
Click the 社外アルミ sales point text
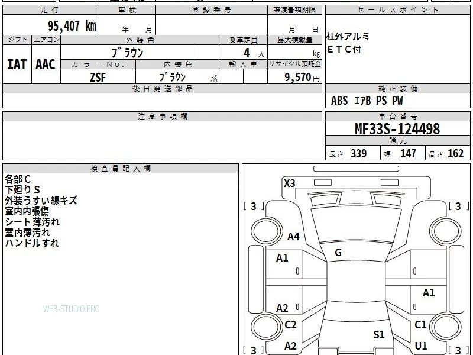click(x=348, y=37)
